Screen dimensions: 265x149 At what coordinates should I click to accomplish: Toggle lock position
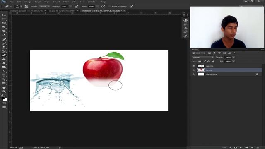tap(209, 62)
